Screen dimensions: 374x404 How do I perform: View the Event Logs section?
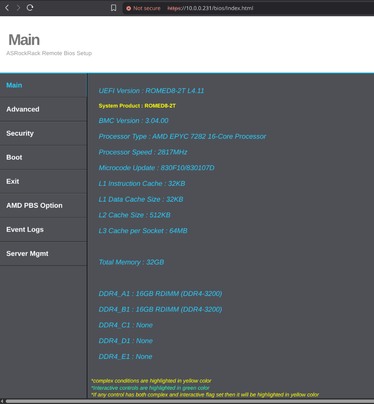point(43,230)
